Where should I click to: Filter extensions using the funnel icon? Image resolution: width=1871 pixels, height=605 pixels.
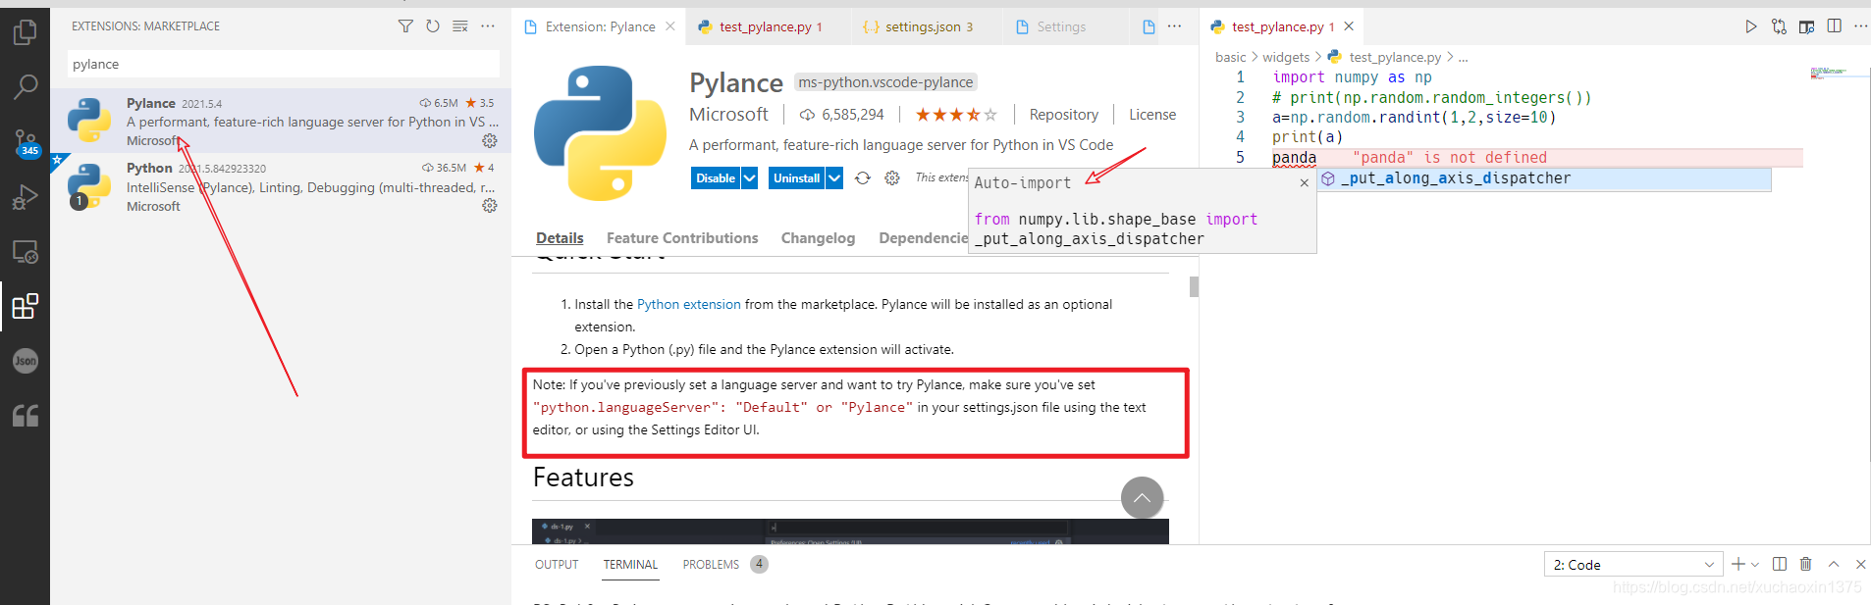click(x=405, y=26)
